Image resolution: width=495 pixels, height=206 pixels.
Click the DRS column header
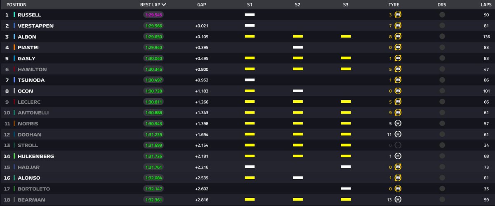(442, 5)
